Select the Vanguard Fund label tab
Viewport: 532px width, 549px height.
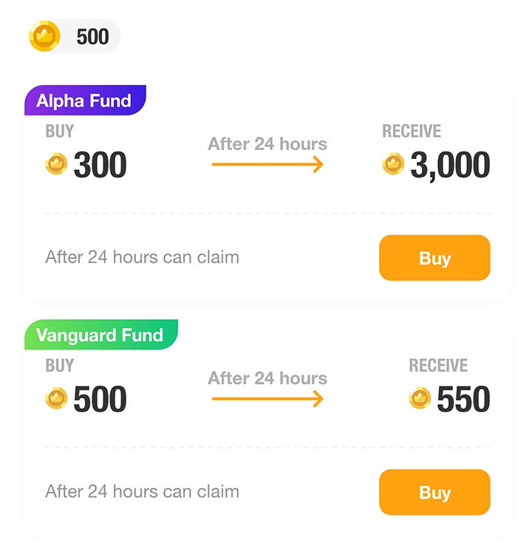(x=100, y=335)
